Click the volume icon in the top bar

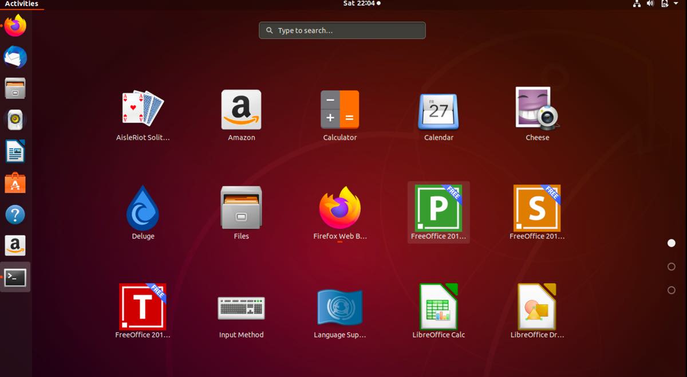pos(649,3)
